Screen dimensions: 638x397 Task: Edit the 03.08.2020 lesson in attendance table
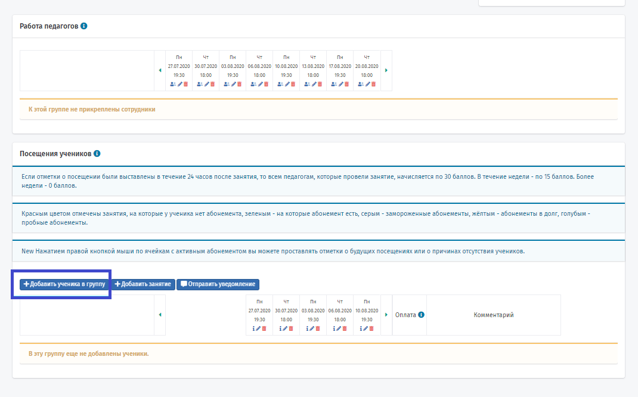(312, 328)
